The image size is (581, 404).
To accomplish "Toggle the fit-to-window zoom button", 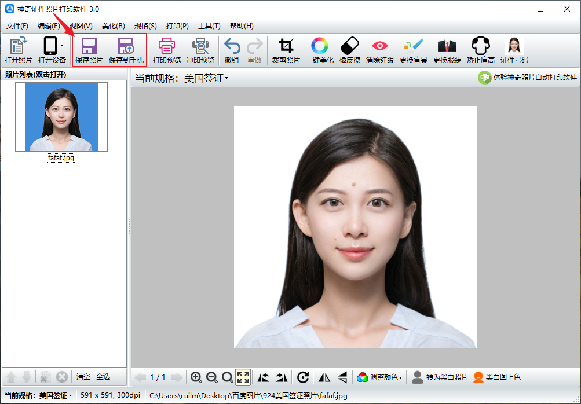I will click(x=243, y=377).
